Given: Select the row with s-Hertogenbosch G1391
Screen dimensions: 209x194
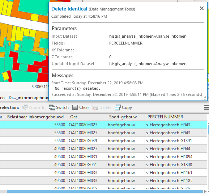Looking at the screenshot, I should coord(103,141).
